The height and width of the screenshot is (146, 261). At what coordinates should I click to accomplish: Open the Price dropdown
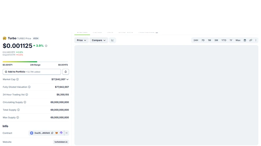[x=81, y=40]
